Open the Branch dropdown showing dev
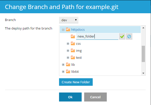Viewport: 151px width, 105px height. click(69, 20)
